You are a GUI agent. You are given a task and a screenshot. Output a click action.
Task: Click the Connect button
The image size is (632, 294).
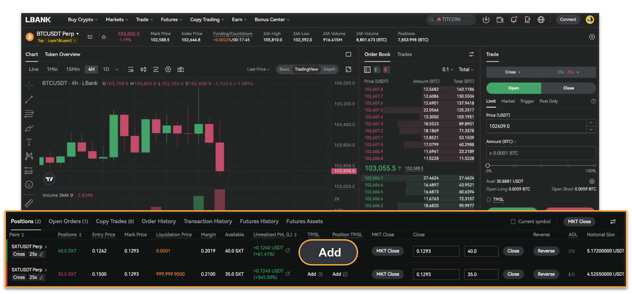pyautogui.click(x=568, y=19)
